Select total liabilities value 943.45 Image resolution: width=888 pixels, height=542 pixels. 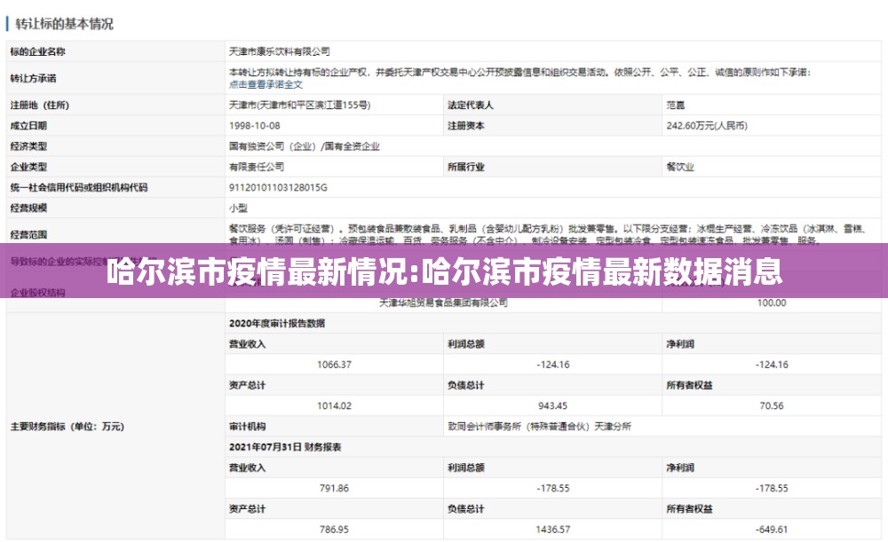coord(552,405)
